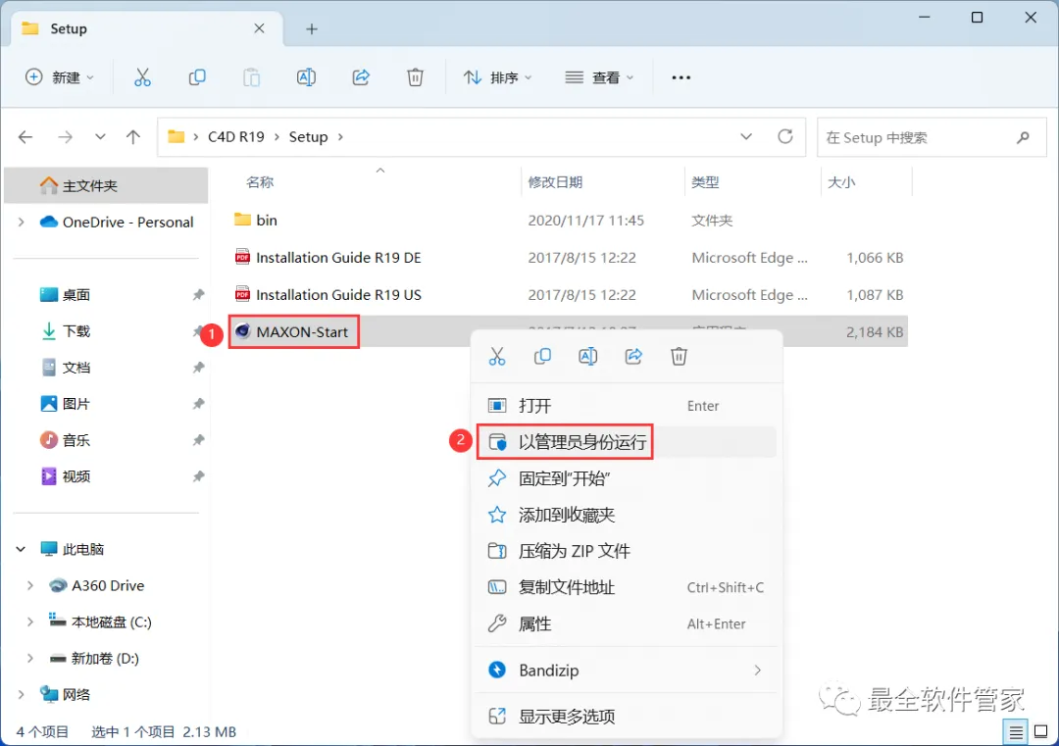This screenshot has width=1059, height=746.
Task: Open 下载 in the navigation pane
Action: [x=76, y=331]
